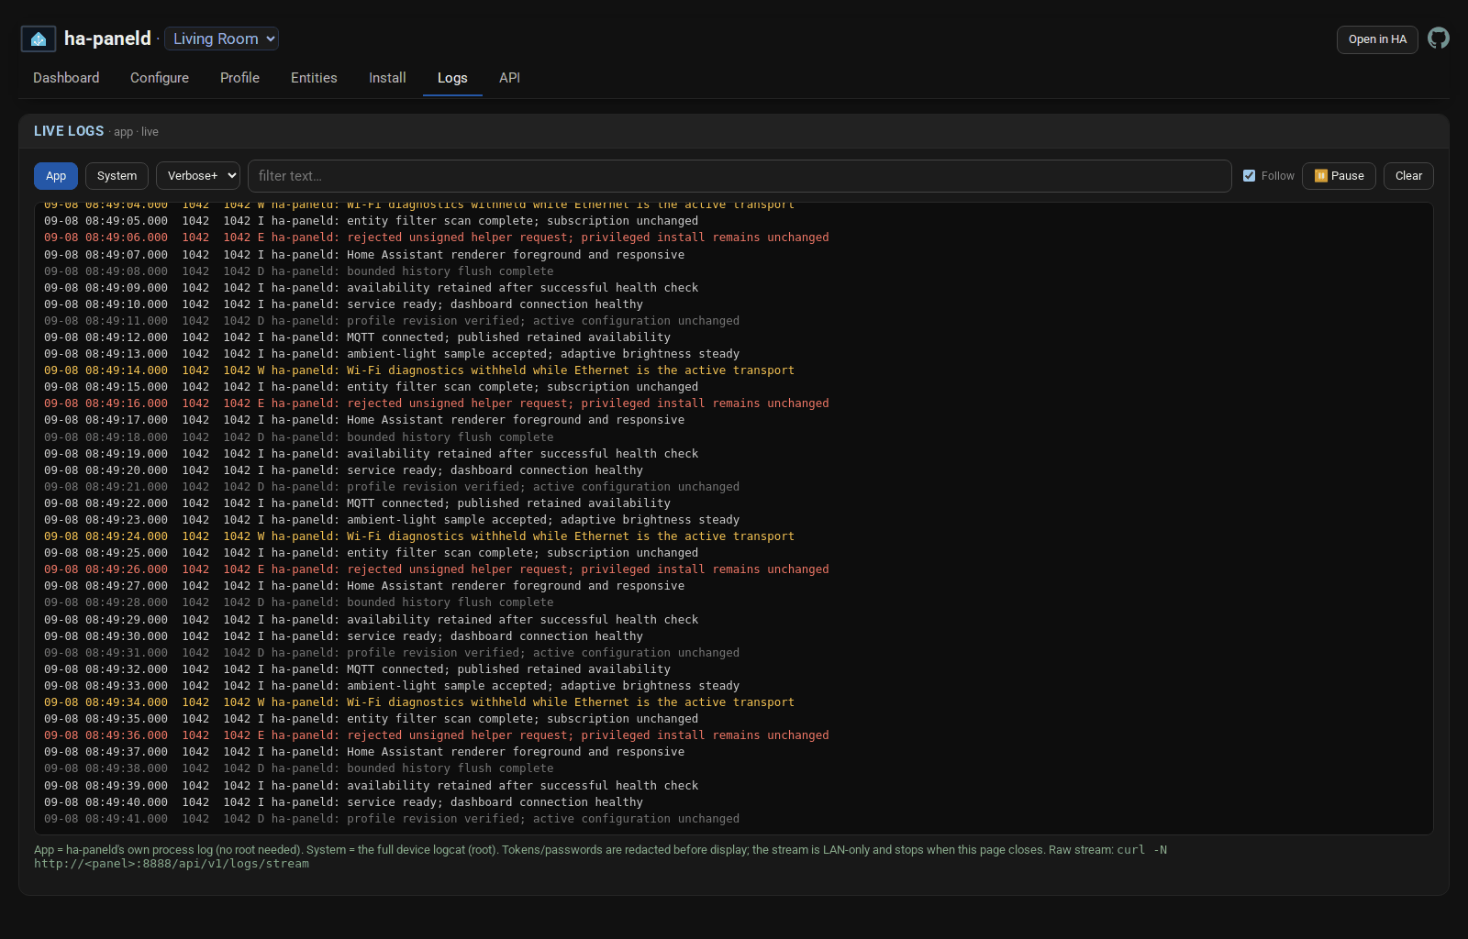This screenshot has height=939, width=1468.
Task: Select error log line at 08:49:16.000
Action: click(x=437, y=403)
